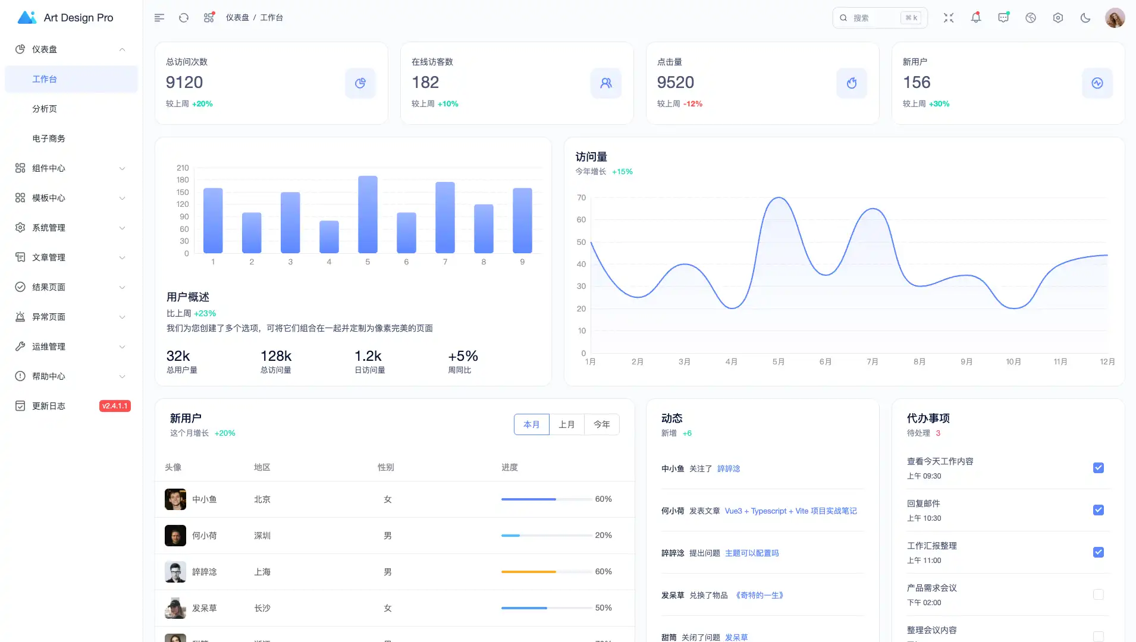Toggle fullscreen mode icon

point(949,18)
